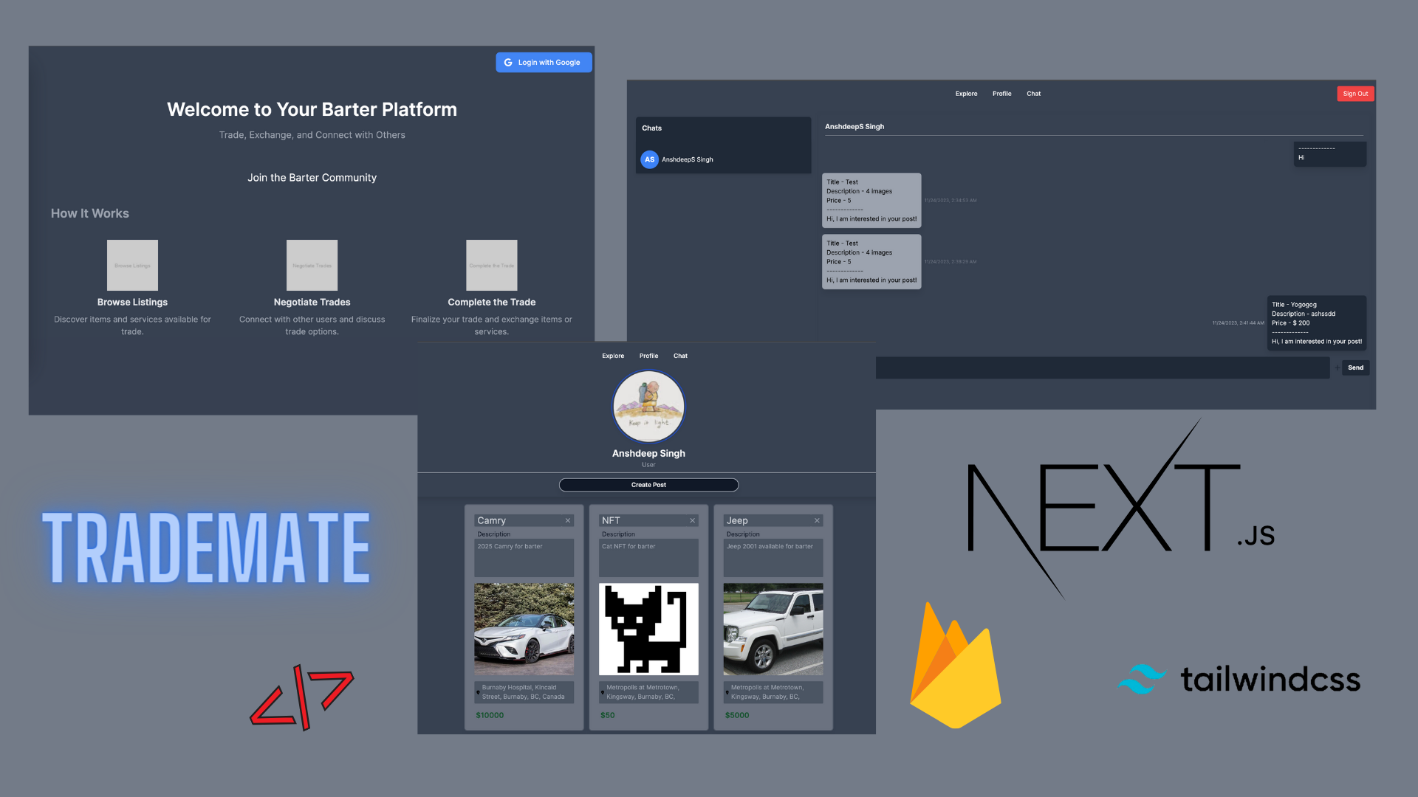
Task: Click the AnshdeepS Singh chat conversation
Action: (720, 159)
